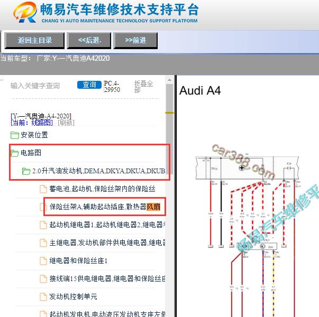Open 保险丝架A,辅助起动插座,散热器风扇 document
This screenshot has width=319, height=317.
click(105, 207)
